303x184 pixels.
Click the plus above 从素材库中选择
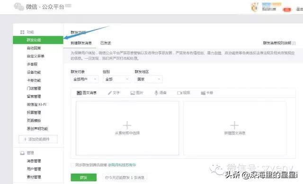pyautogui.click(x=127, y=125)
